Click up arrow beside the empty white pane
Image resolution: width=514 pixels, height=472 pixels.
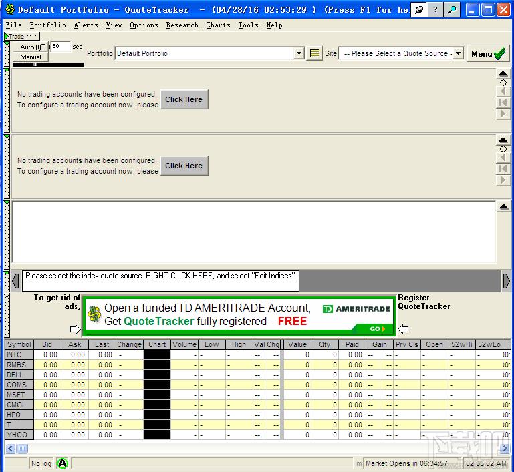tap(504, 206)
